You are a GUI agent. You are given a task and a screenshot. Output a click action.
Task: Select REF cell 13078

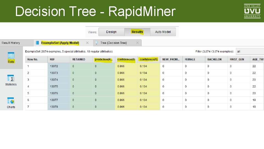pos(59,107)
